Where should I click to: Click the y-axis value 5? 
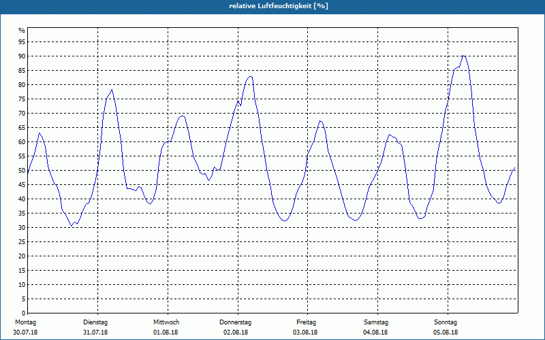[24, 299]
